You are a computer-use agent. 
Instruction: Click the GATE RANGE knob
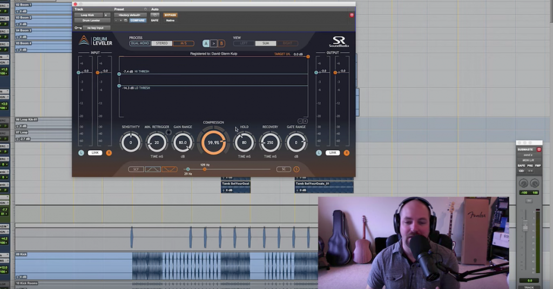296,142
